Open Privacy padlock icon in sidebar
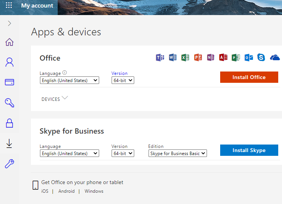 [x=9, y=123]
